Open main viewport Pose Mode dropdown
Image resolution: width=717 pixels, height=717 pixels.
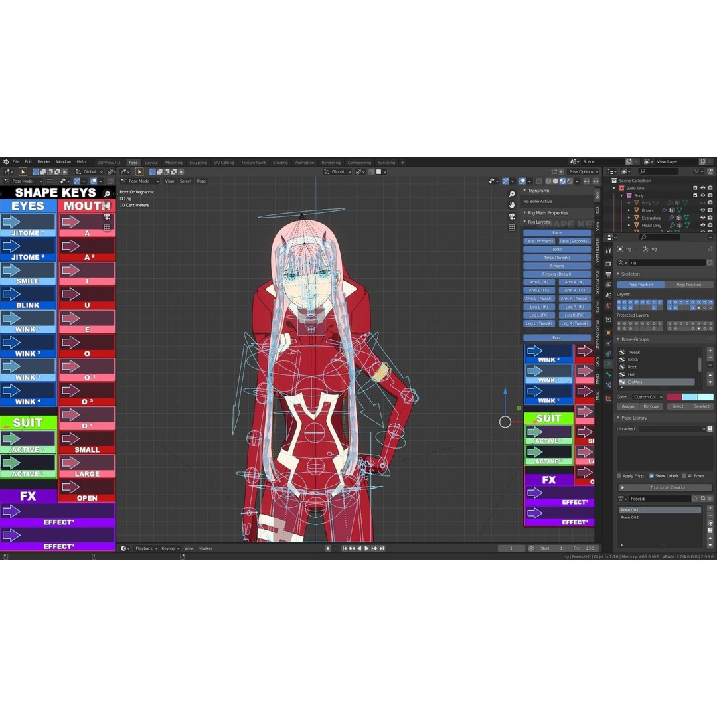140,181
